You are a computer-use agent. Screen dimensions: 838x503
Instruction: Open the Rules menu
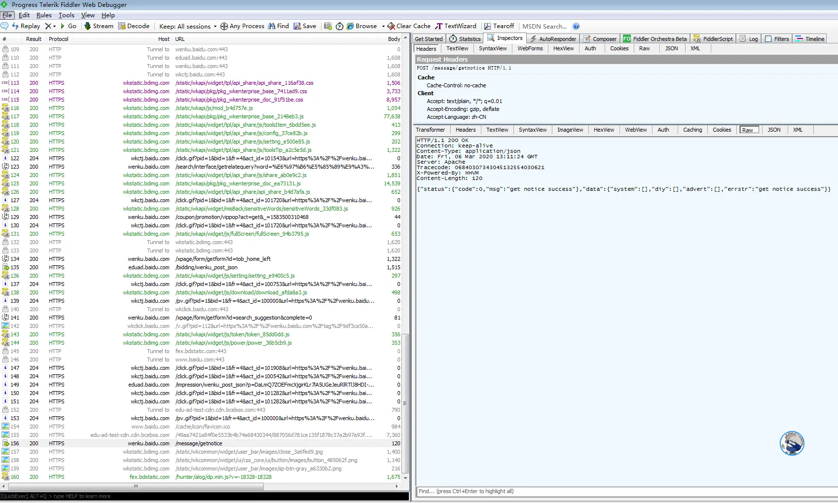click(44, 15)
